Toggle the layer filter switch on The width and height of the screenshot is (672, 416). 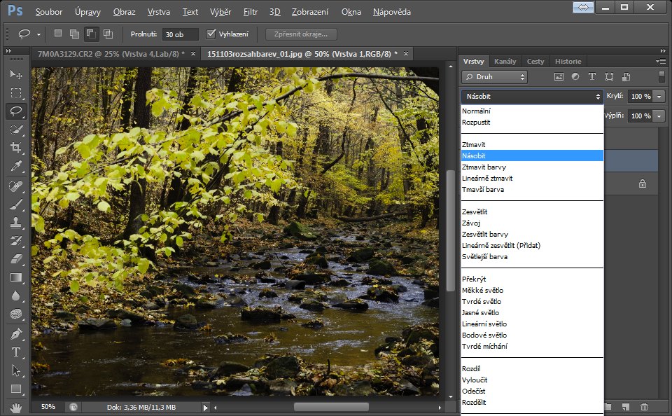coord(661,77)
